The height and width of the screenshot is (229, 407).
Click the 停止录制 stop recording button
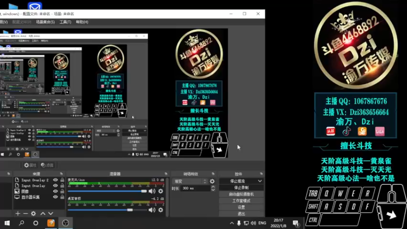point(241,187)
